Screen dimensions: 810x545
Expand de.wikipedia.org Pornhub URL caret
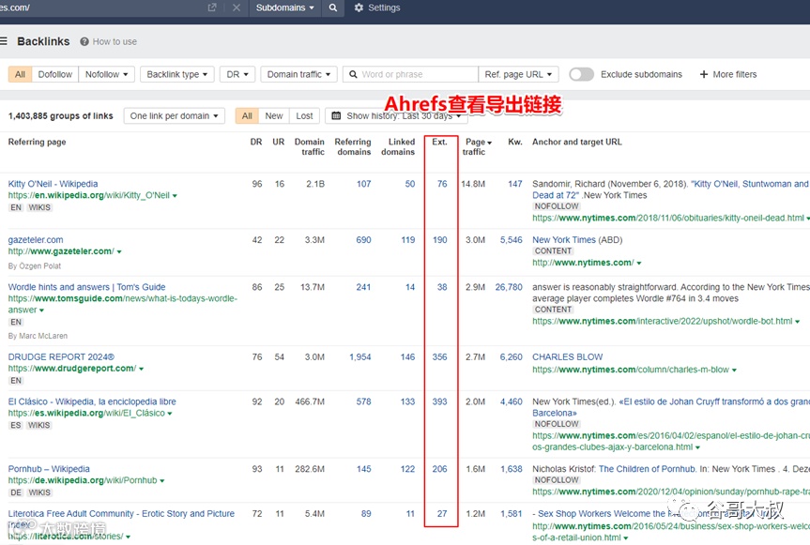(x=162, y=481)
